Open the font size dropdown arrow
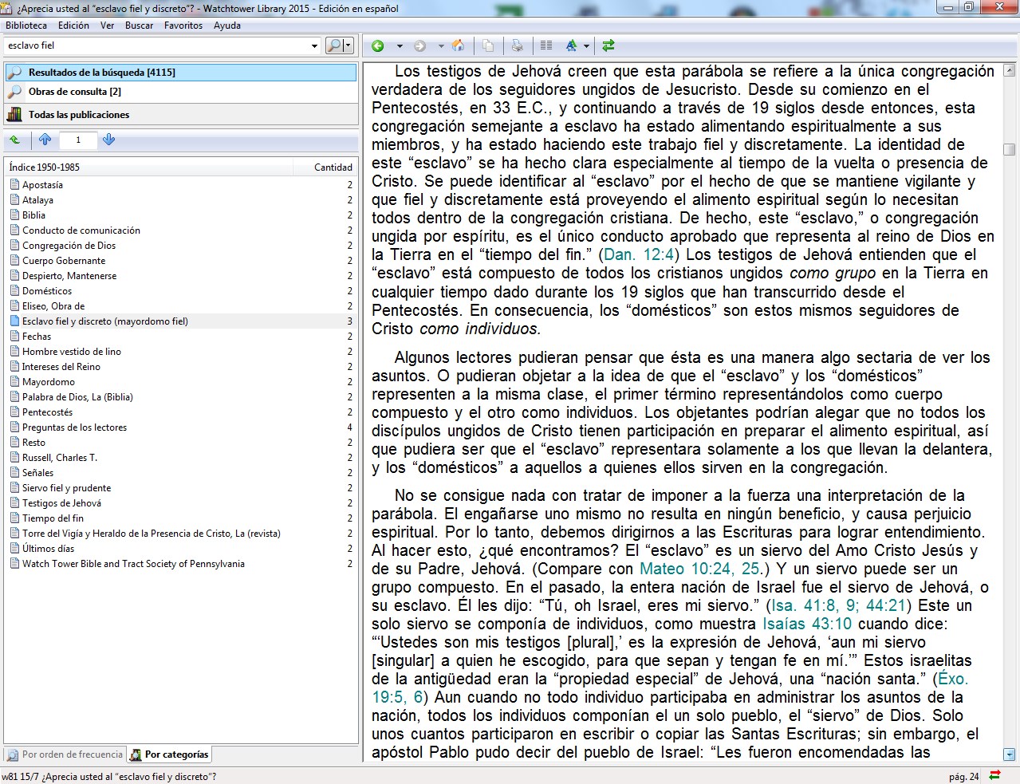The width and height of the screenshot is (1020, 784). point(586,46)
